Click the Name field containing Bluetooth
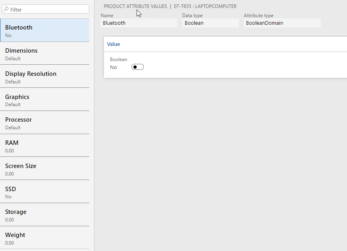This screenshot has height=251, width=347. pos(139,23)
